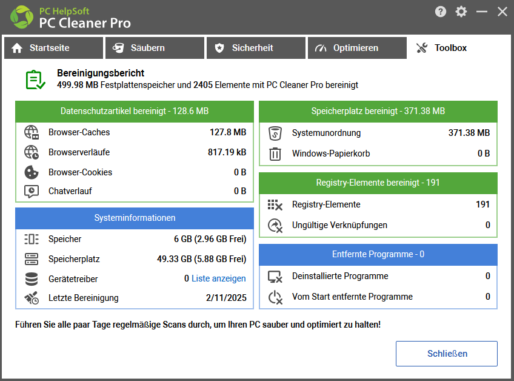514x381 pixels.
Task: Click the gauge icon on Optimieren tab
Action: tap(321, 49)
